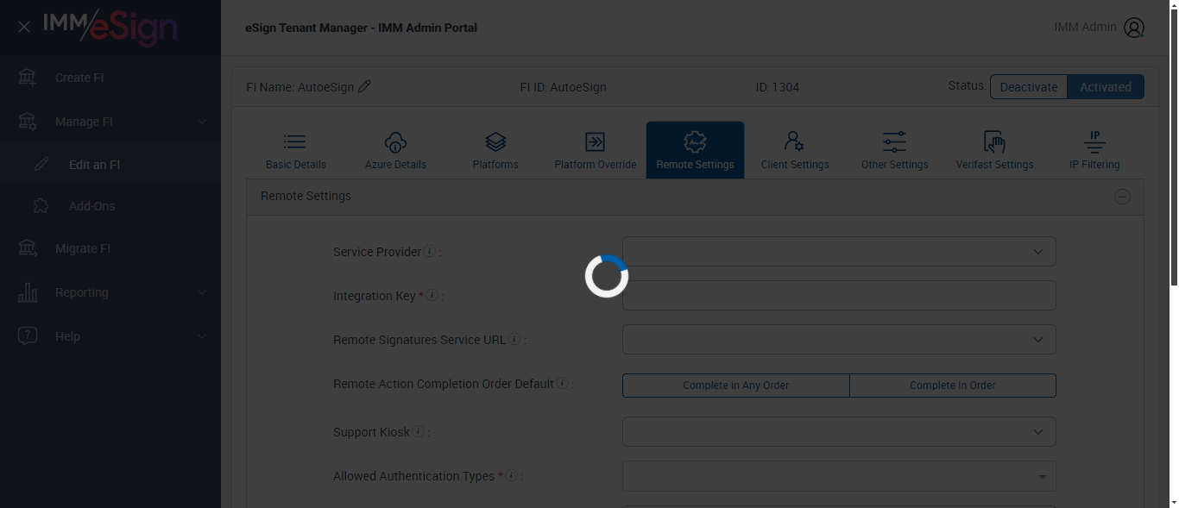Screen dimensions: 1179x508
Task: Click the Other Settings sliders icon
Action: pos(894,141)
